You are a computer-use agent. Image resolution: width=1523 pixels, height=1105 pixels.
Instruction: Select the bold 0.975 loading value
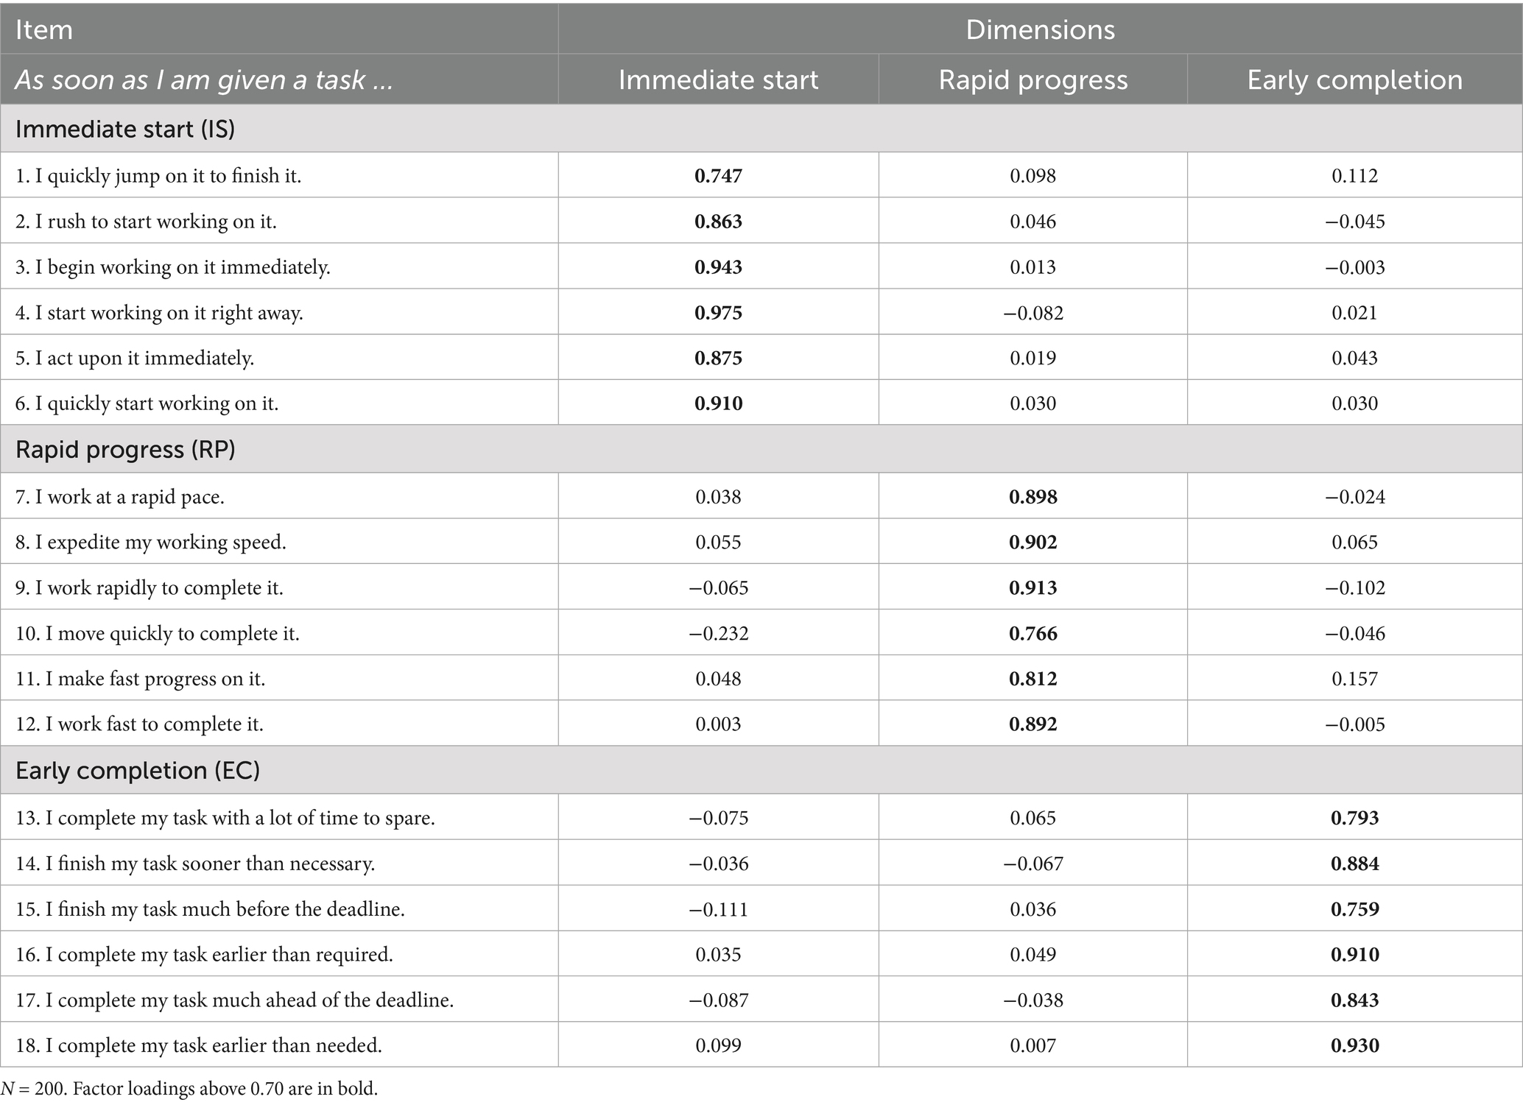(x=718, y=313)
